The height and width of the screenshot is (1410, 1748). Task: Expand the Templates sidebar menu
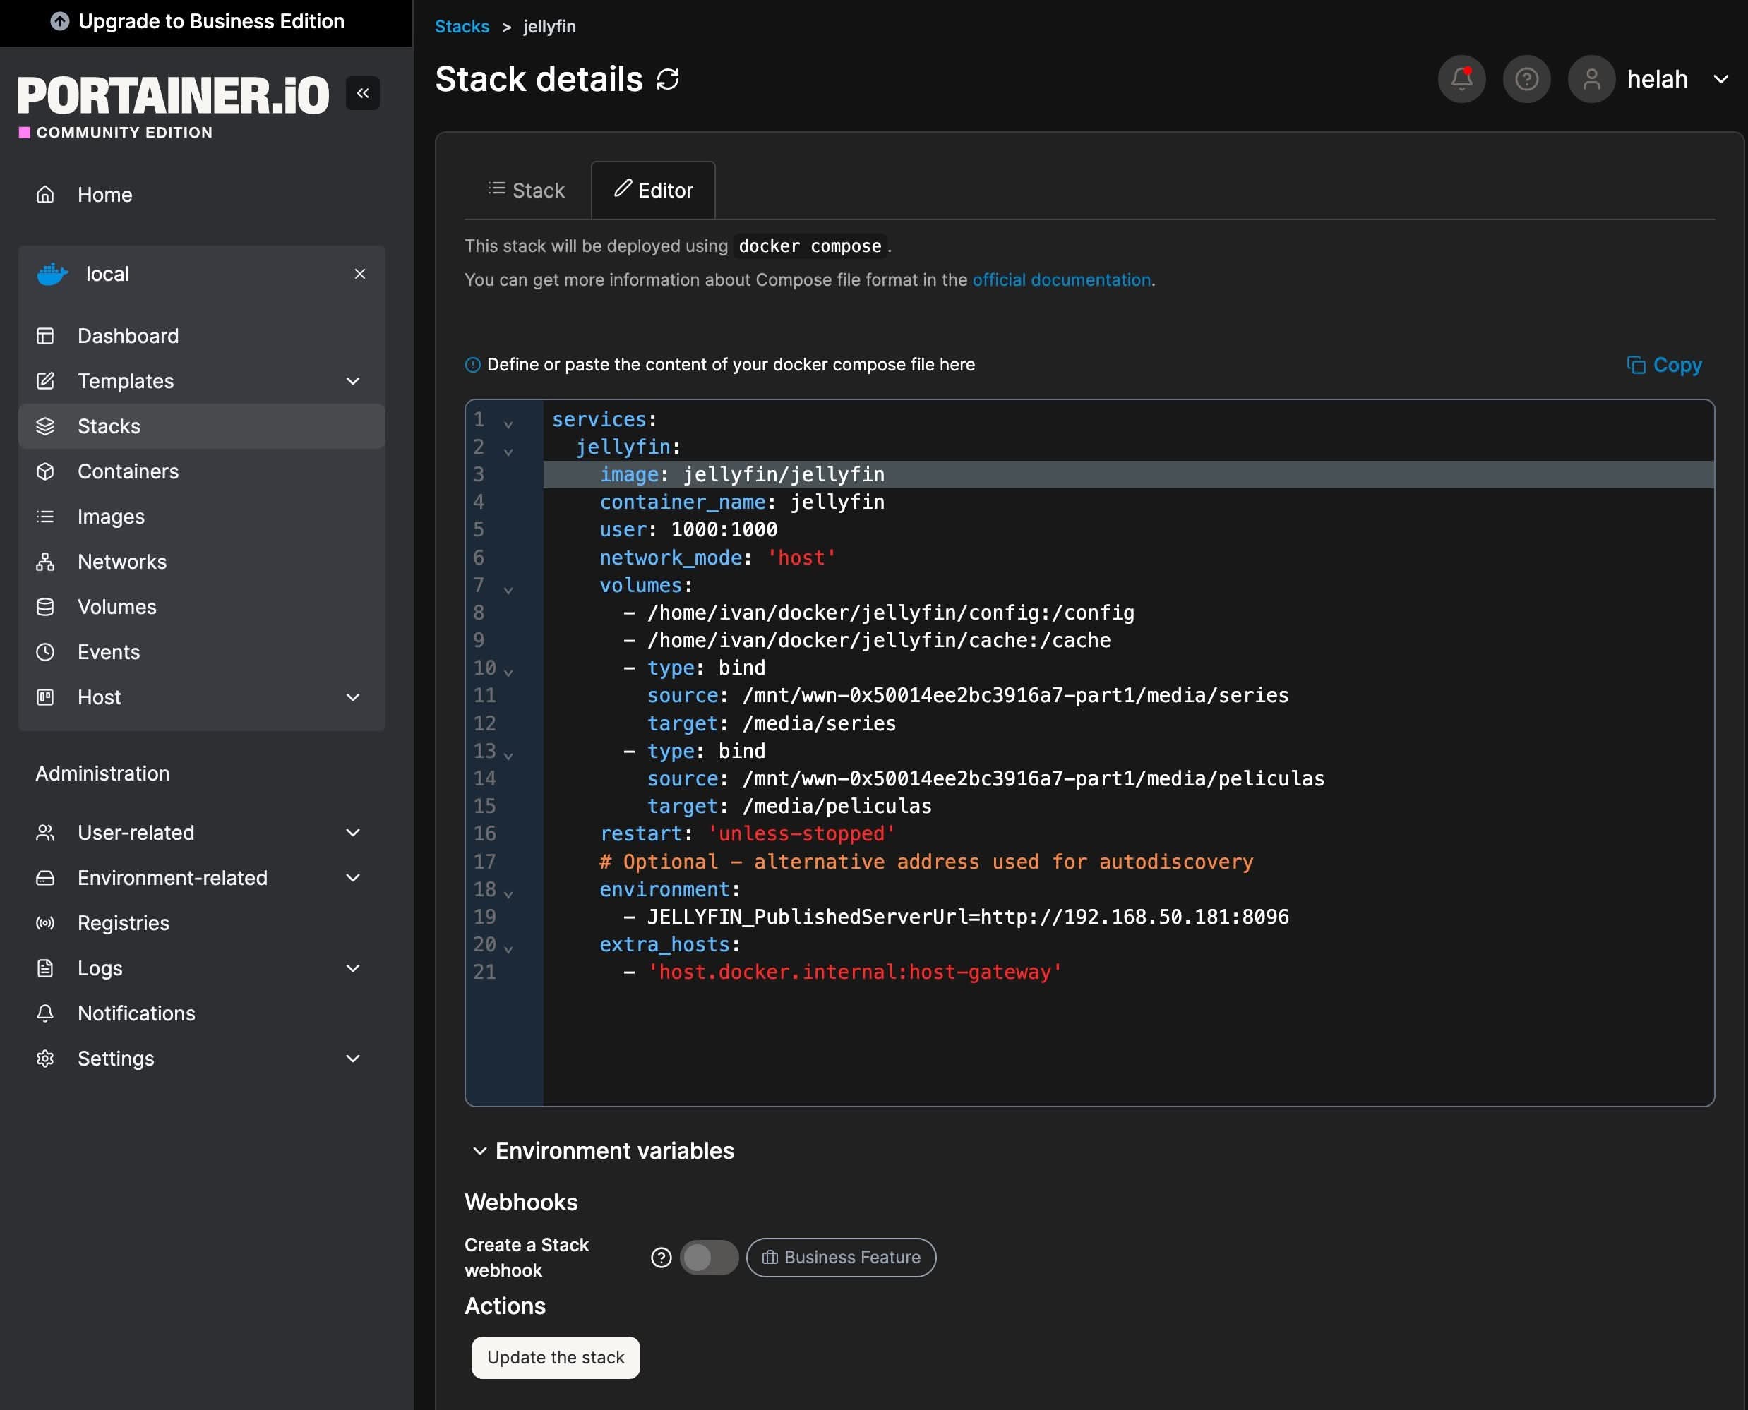coord(353,381)
